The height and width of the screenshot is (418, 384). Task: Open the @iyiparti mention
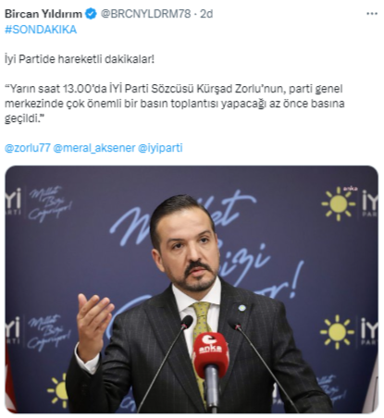(160, 148)
